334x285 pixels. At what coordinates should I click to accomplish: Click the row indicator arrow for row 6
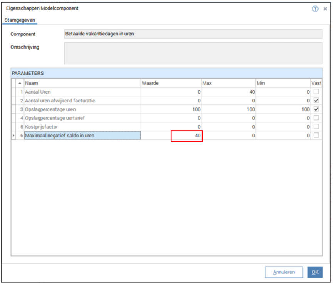click(14, 136)
